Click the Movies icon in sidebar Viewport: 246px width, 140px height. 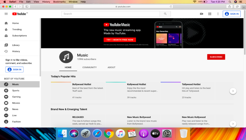pos(6,103)
